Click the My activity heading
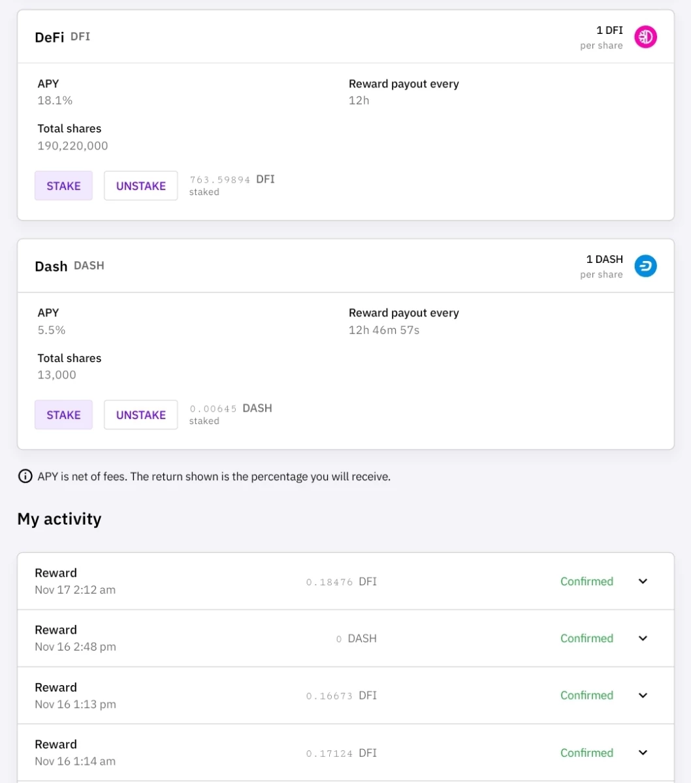691x783 pixels. [59, 519]
